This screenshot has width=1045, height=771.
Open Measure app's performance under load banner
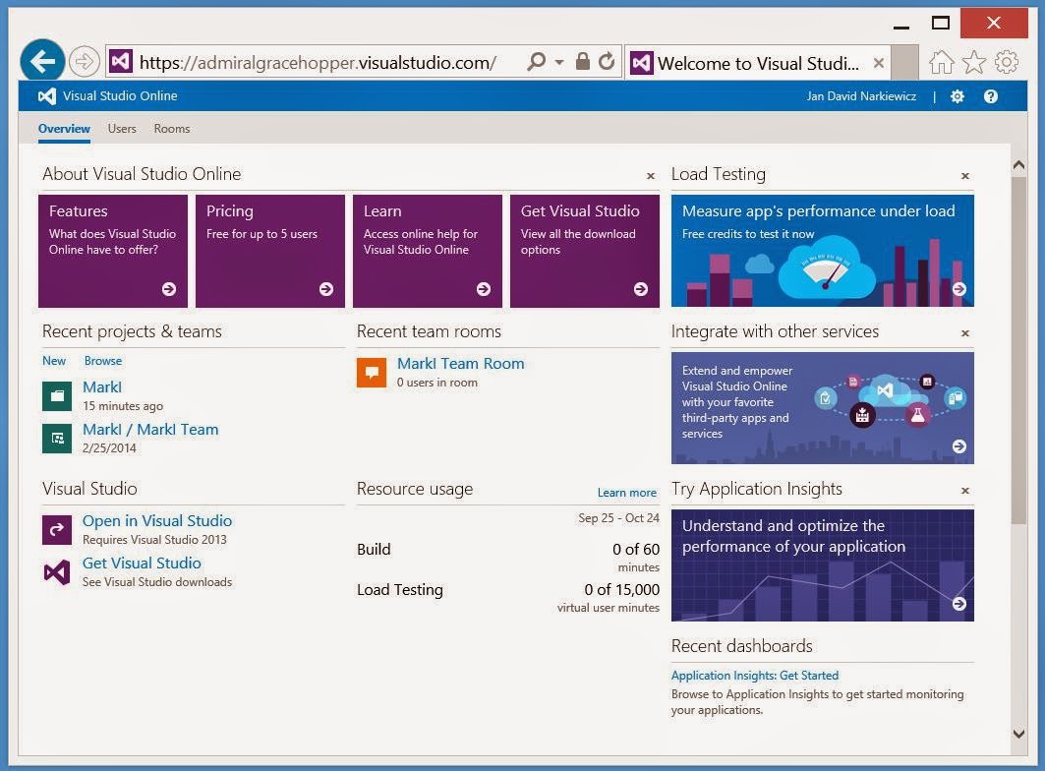[x=823, y=251]
